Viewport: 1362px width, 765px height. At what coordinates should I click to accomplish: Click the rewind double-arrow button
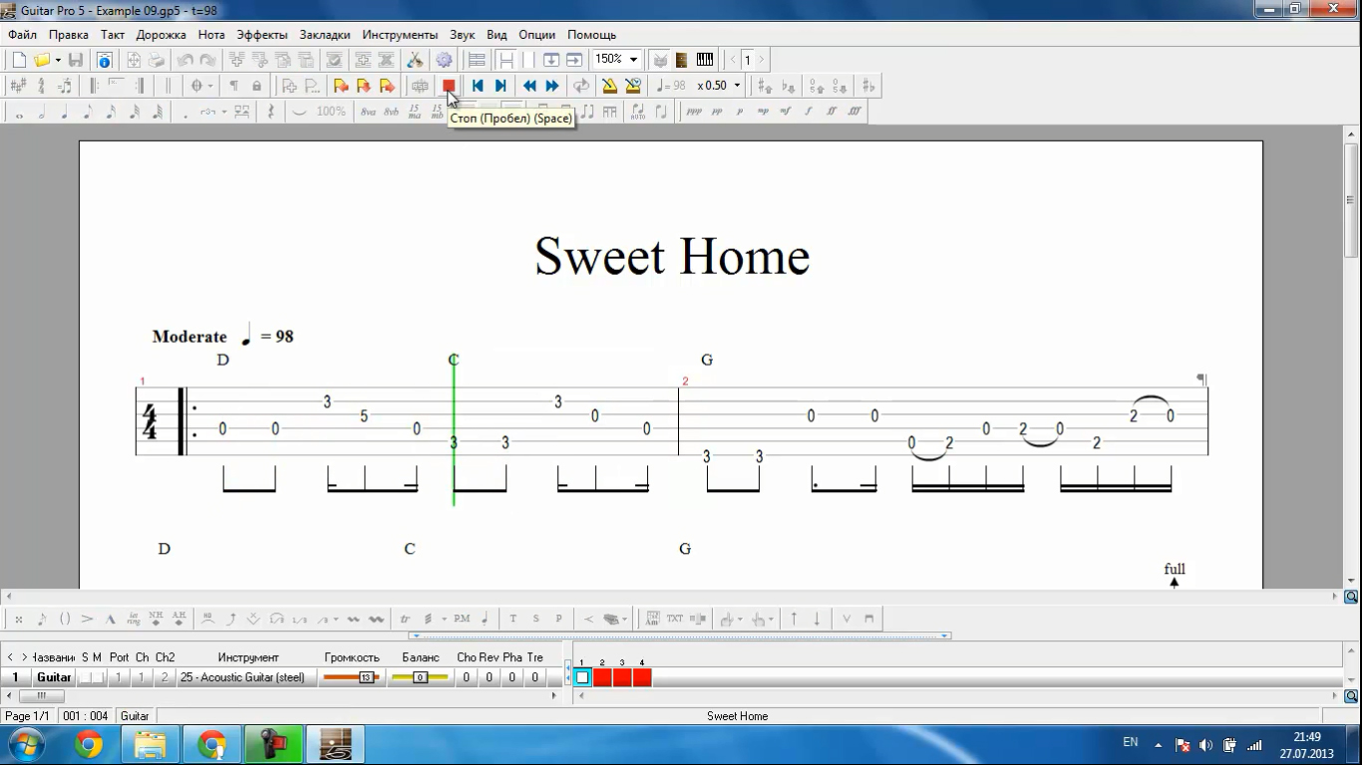pos(529,86)
